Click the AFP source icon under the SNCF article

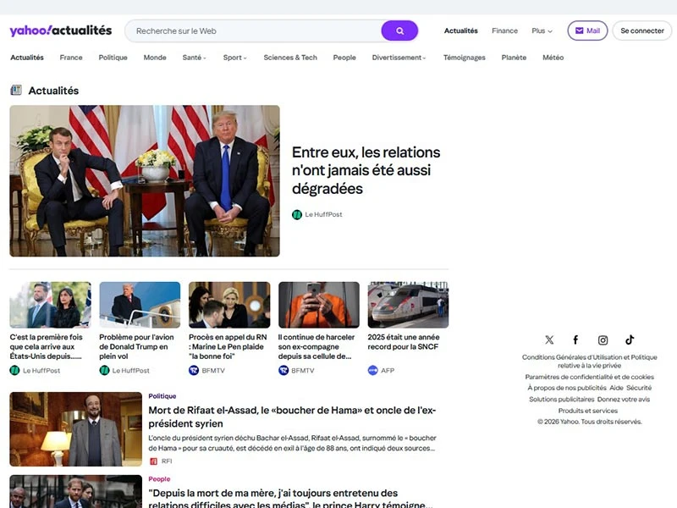tap(372, 368)
